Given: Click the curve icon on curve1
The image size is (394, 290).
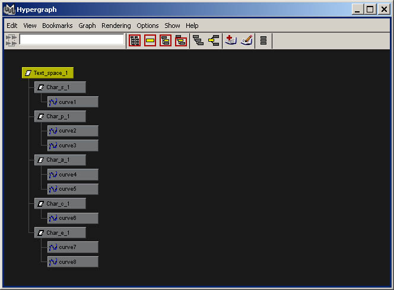Looking at the screenshot, I should point(53,102).
